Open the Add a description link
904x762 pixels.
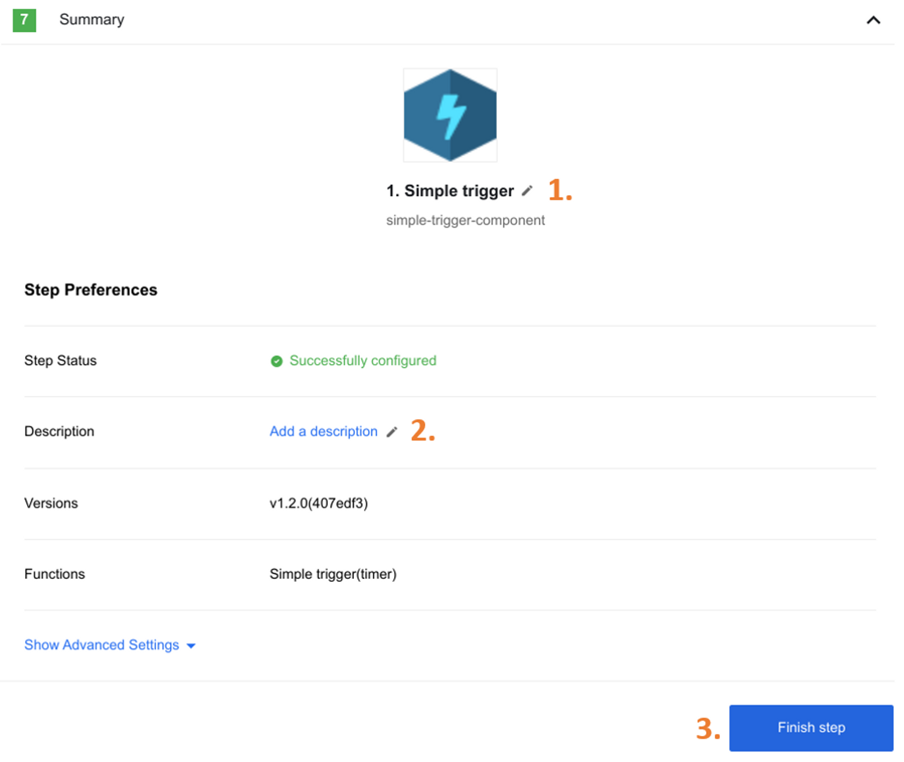coord(324,431)
